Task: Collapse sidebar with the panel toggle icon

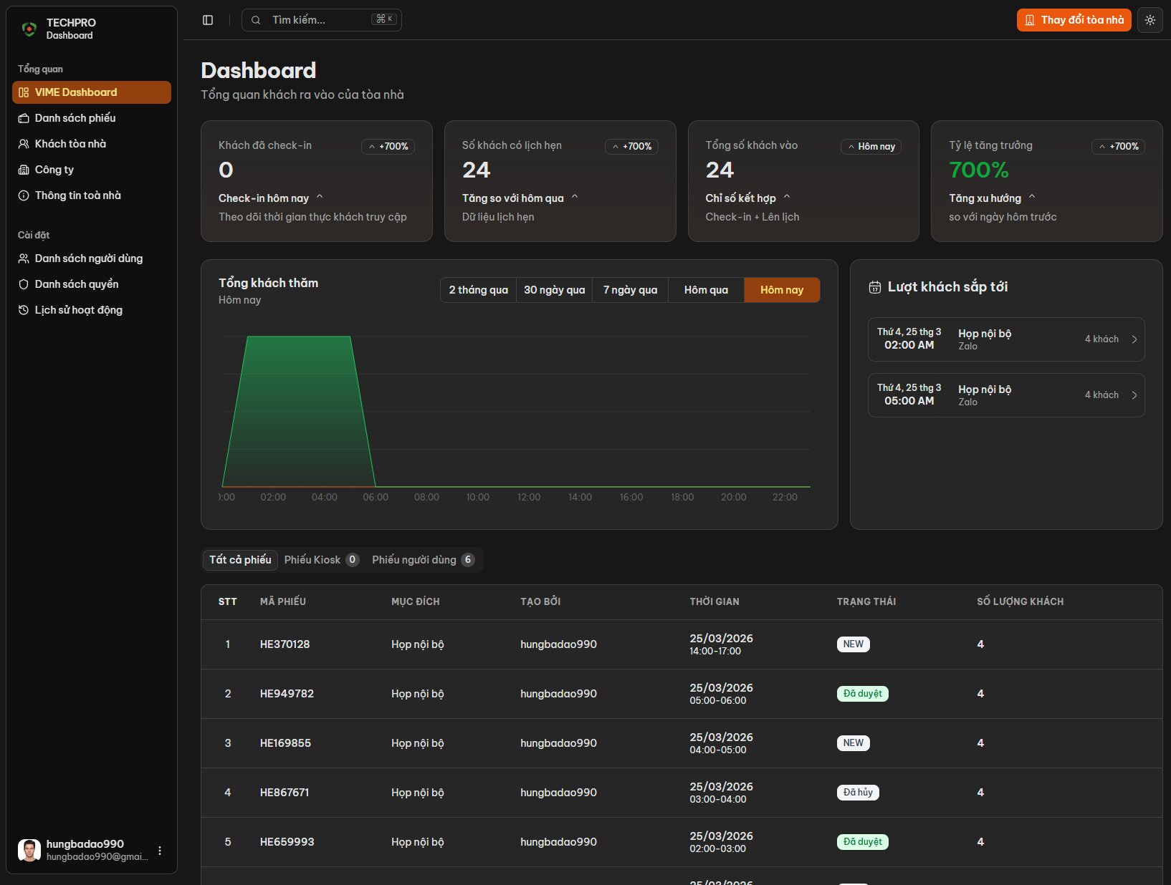Action: 208,20
